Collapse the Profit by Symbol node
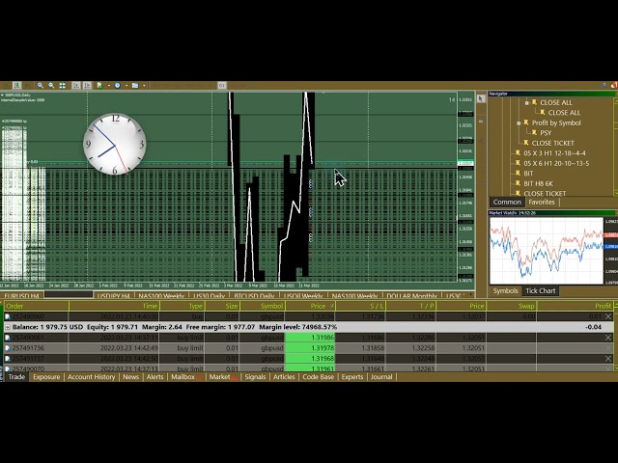 click(x=520, y=123)
